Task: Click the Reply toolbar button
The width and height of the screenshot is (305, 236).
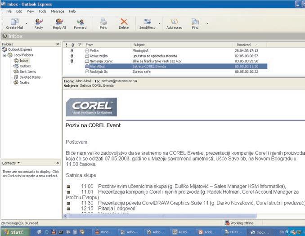Action: pos(39,23)
